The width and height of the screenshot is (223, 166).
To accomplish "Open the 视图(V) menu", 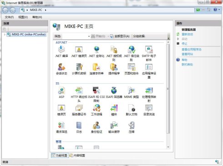I will pyautogui.click(x=23, y=17).
